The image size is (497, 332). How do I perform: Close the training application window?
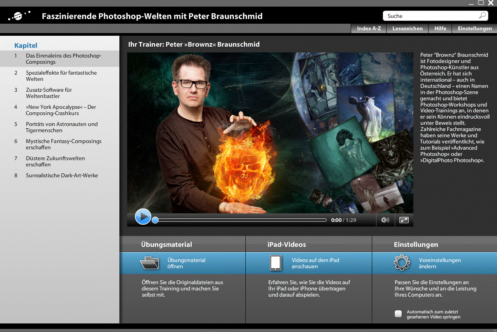pos(491,3)
